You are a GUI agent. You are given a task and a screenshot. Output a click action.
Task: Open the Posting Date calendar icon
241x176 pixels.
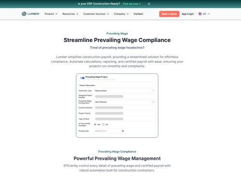tap(123, 131)
